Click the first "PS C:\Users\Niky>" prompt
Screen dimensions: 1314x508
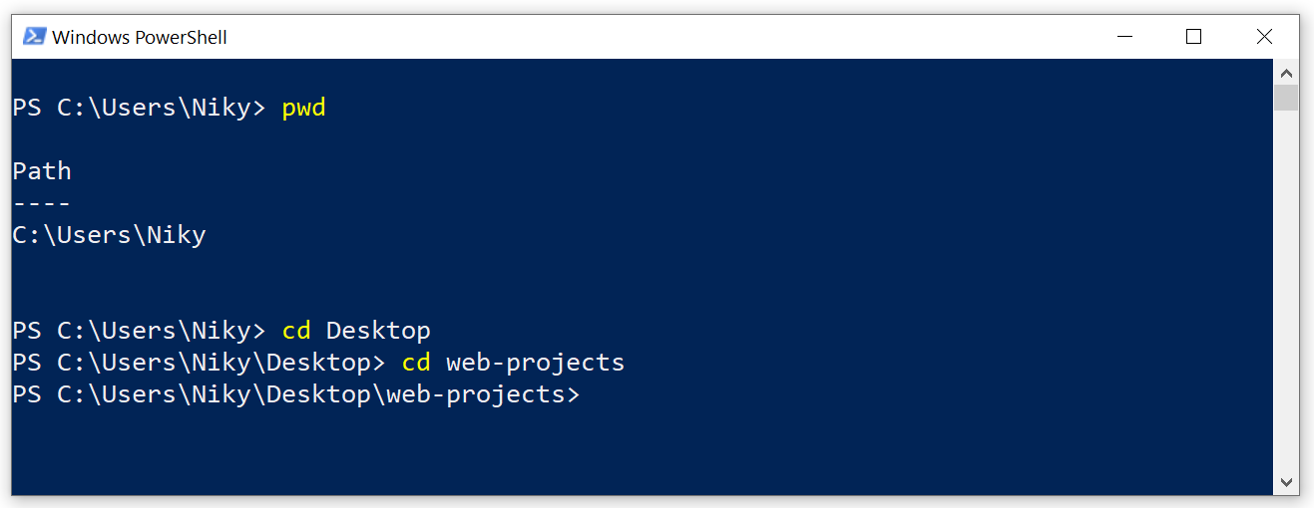pyautogui.click(x=139, y=108)
